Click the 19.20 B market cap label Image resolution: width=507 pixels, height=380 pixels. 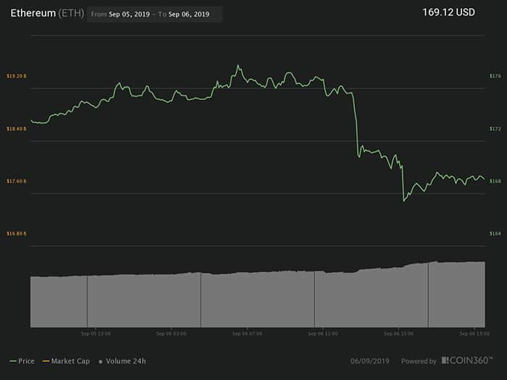pos(16,76)
